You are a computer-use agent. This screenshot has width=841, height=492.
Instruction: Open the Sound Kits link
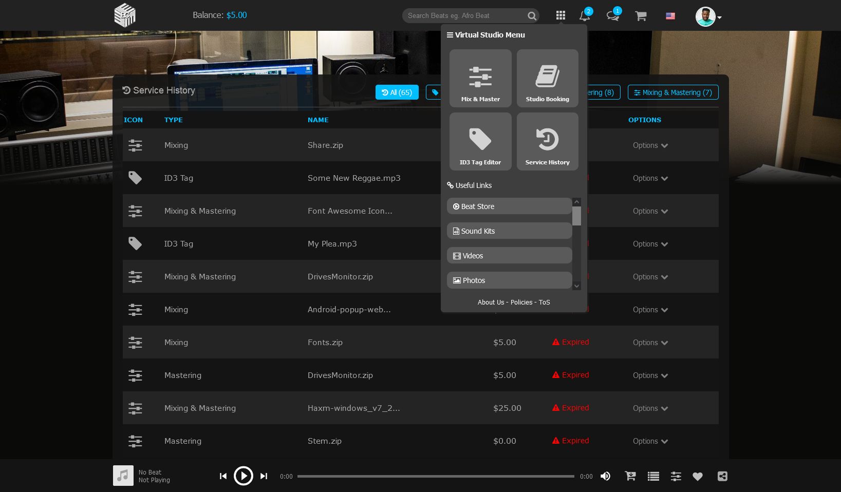[x=509, y=231]
